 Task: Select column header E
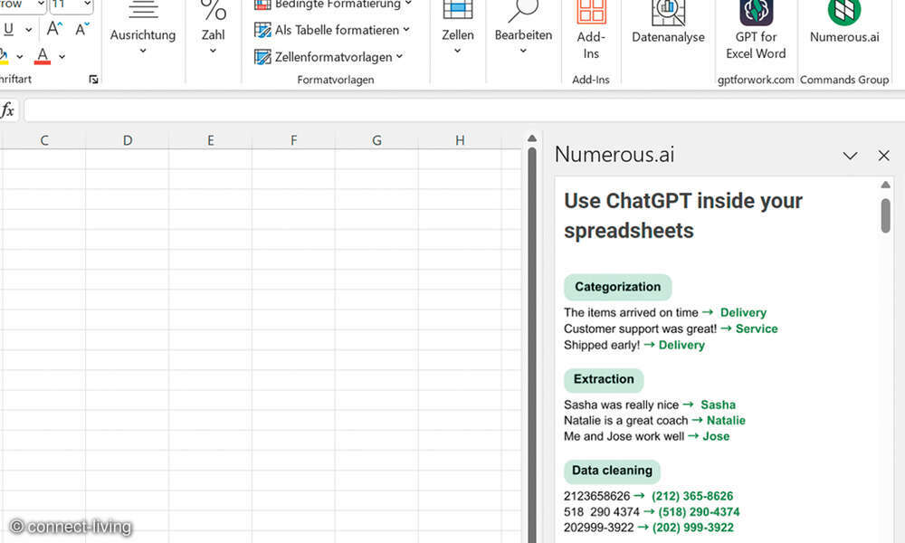click(210, 140)
